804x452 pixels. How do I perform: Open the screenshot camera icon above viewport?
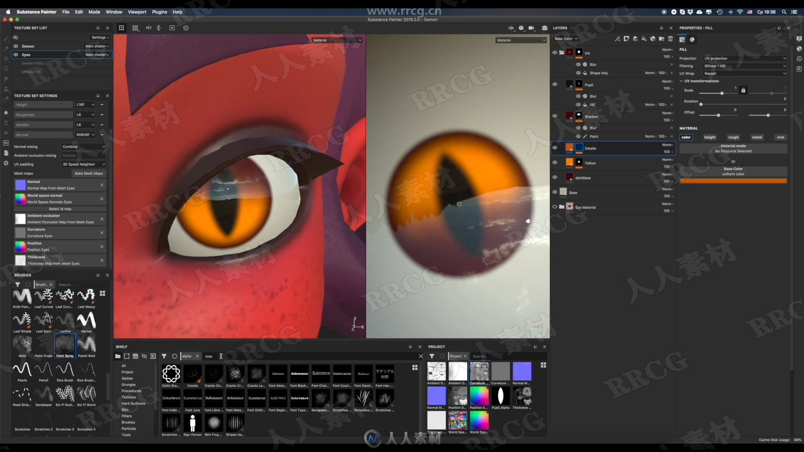click(544, 28)
